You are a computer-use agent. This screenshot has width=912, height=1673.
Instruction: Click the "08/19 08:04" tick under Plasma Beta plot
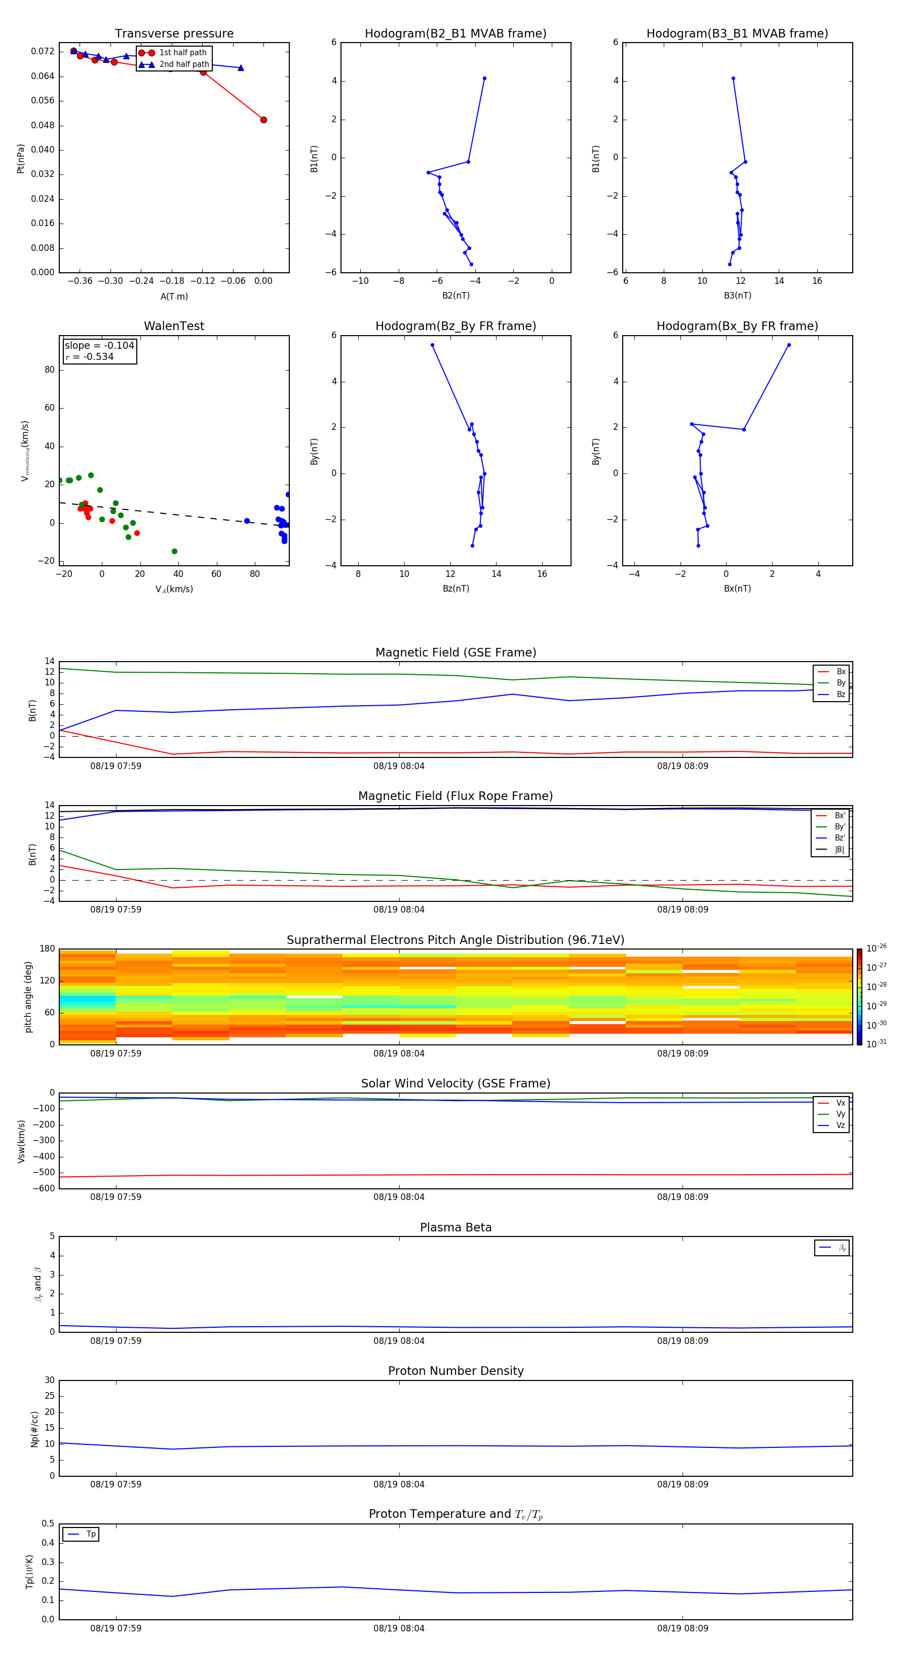click(399, 1341)
